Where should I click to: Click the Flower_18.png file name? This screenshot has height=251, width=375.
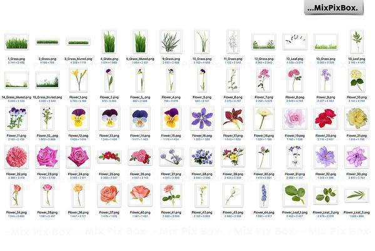(x=264, y=136)
